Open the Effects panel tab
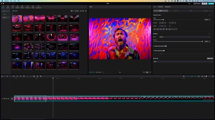The height and width of the screenshot is (120, 215). (22, 7)
